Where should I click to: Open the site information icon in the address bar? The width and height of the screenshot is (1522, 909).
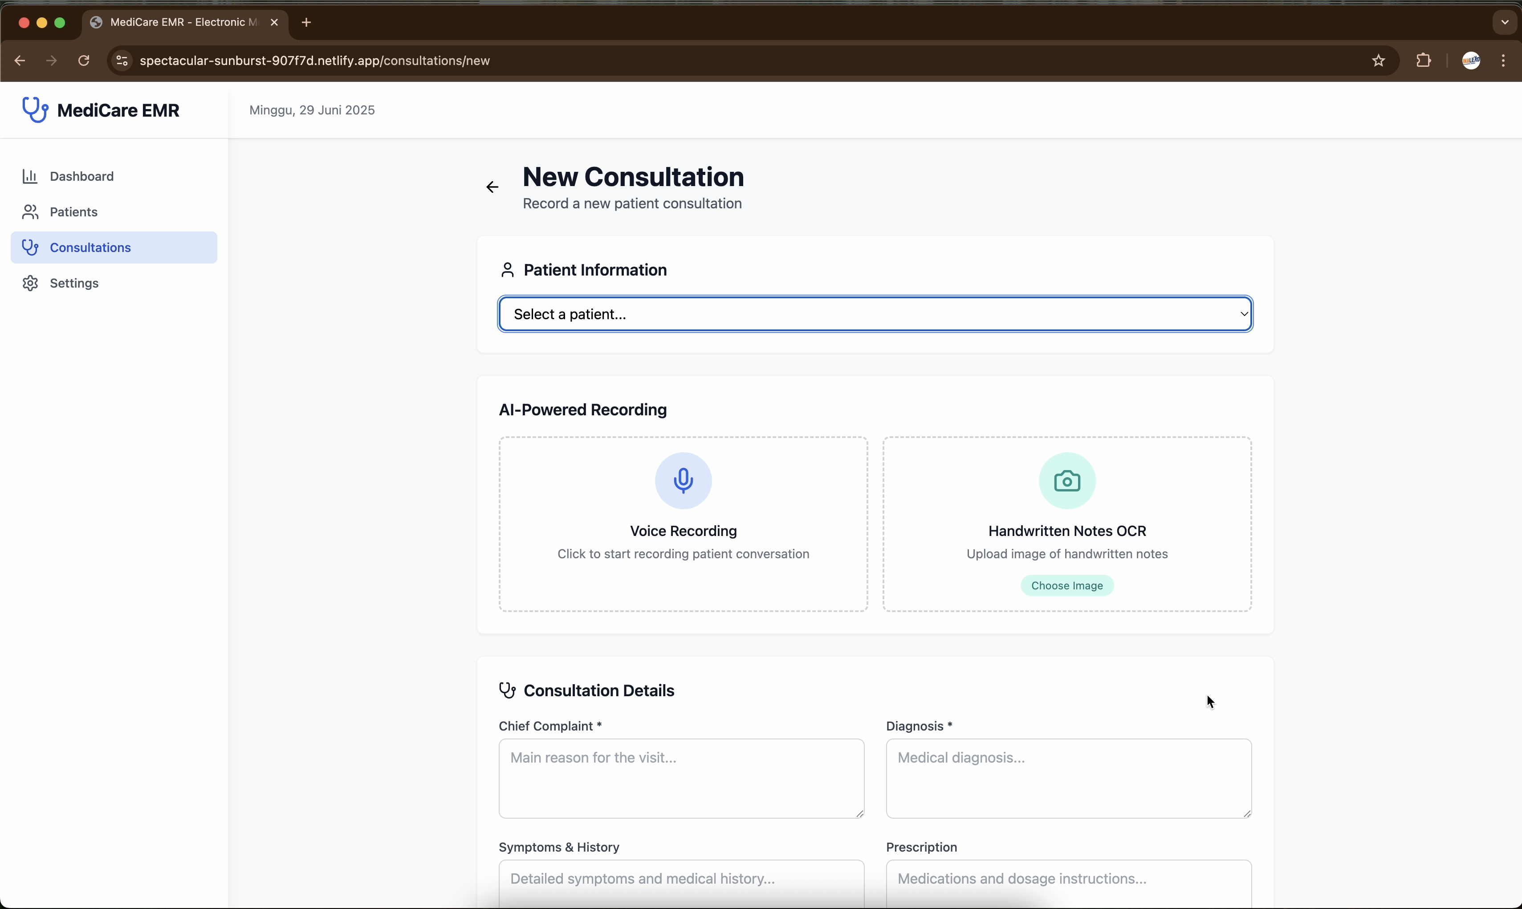tap(122, 61)
